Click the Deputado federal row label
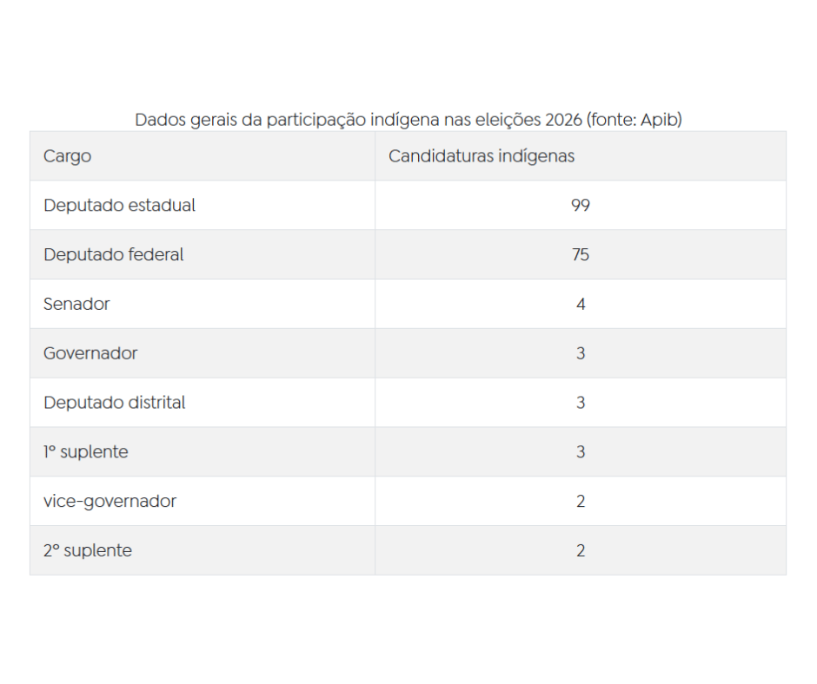Screen dimensions: 817x684 (x=114, y=254)
